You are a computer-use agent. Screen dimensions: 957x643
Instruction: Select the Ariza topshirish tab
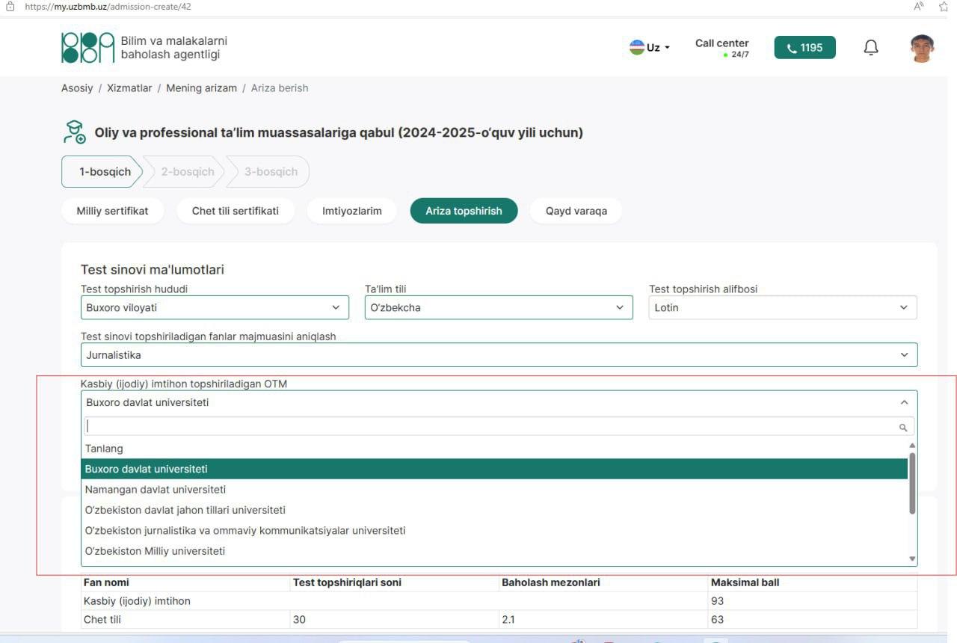tap(464, 211)
